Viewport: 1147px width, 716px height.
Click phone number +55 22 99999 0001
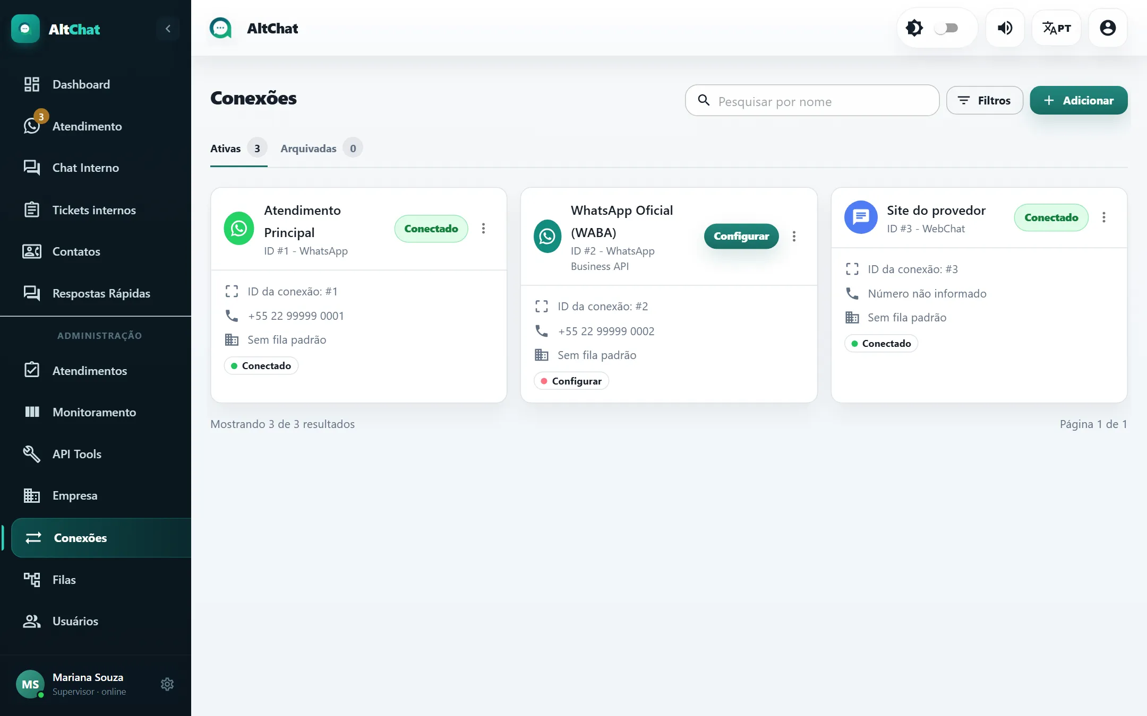296,316
